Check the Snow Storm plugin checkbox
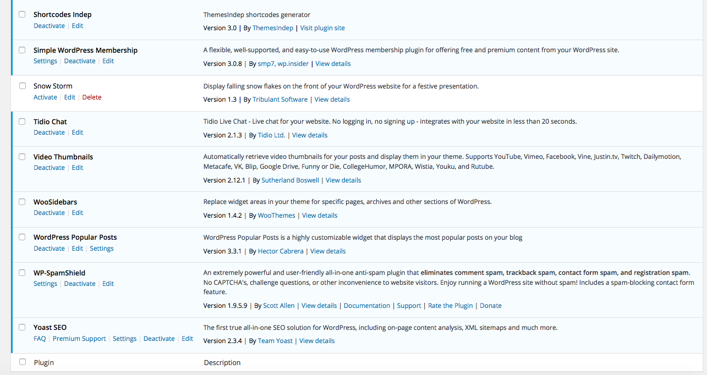 pos(23,86)
